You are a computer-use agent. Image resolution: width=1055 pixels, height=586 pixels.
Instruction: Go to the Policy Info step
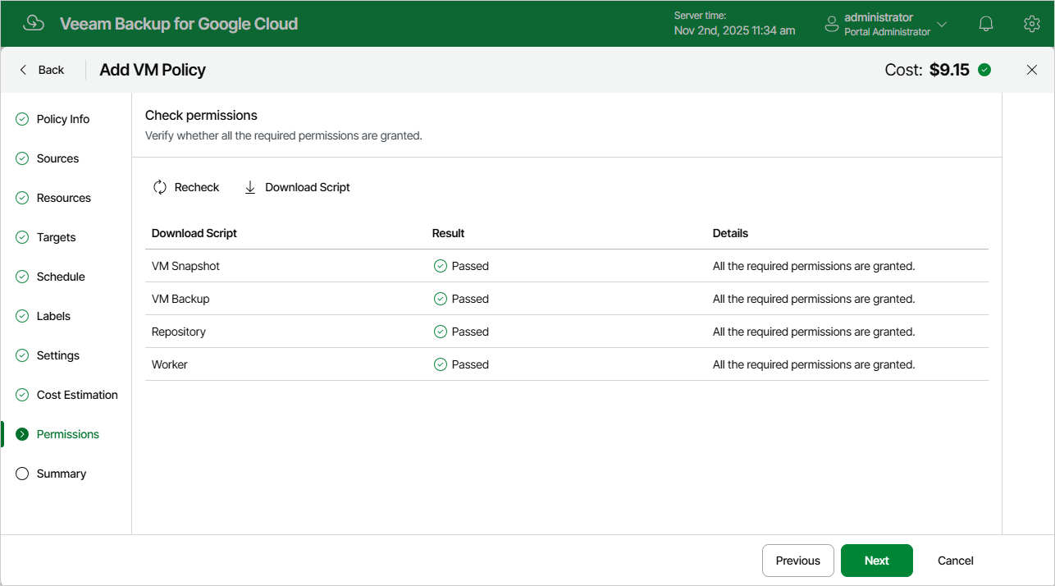click(x=63, y=119)
